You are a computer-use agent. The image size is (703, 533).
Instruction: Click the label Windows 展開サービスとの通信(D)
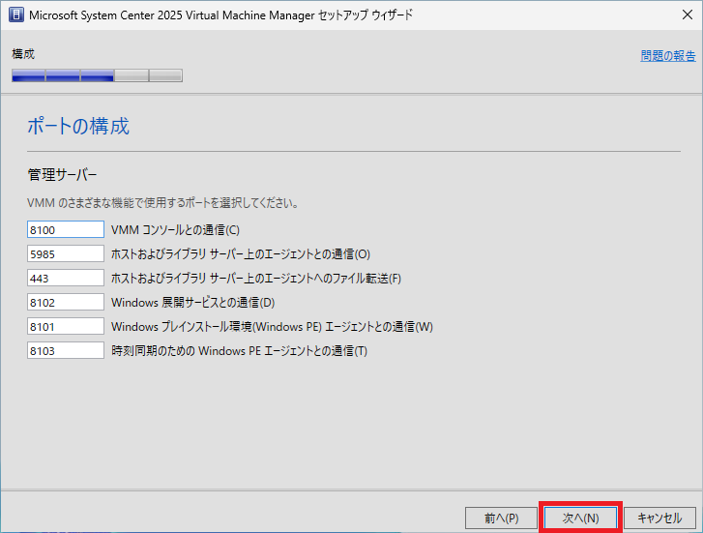coord(192,303)
